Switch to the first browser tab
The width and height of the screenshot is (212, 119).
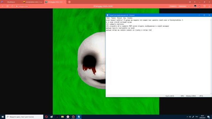tap(11, 2)
